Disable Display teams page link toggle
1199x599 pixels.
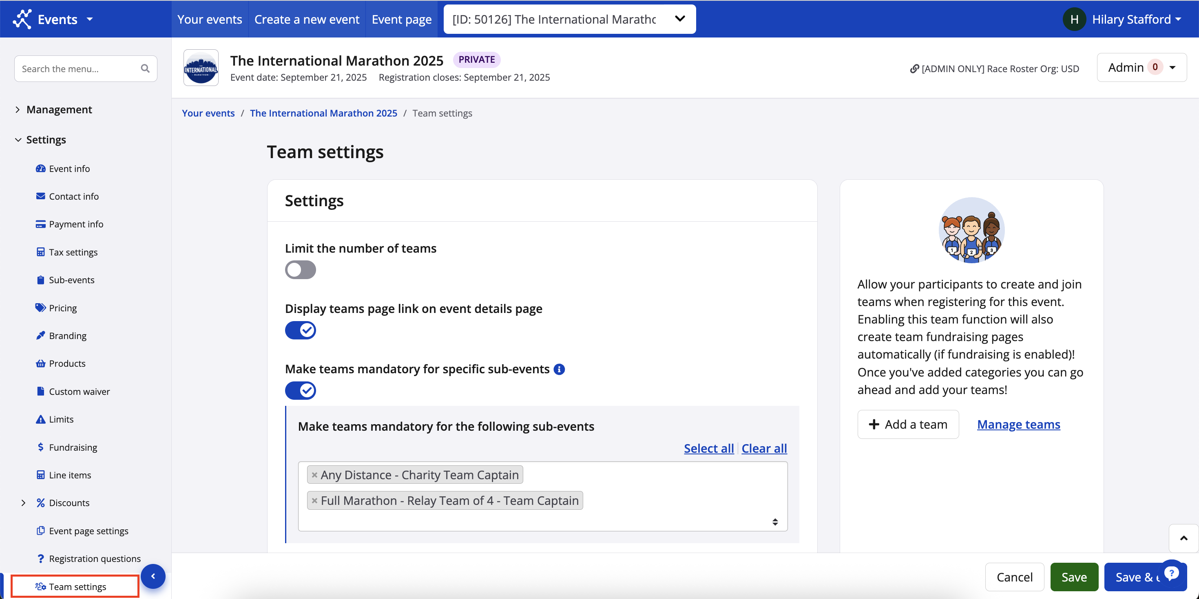click(x=300, y=330)
